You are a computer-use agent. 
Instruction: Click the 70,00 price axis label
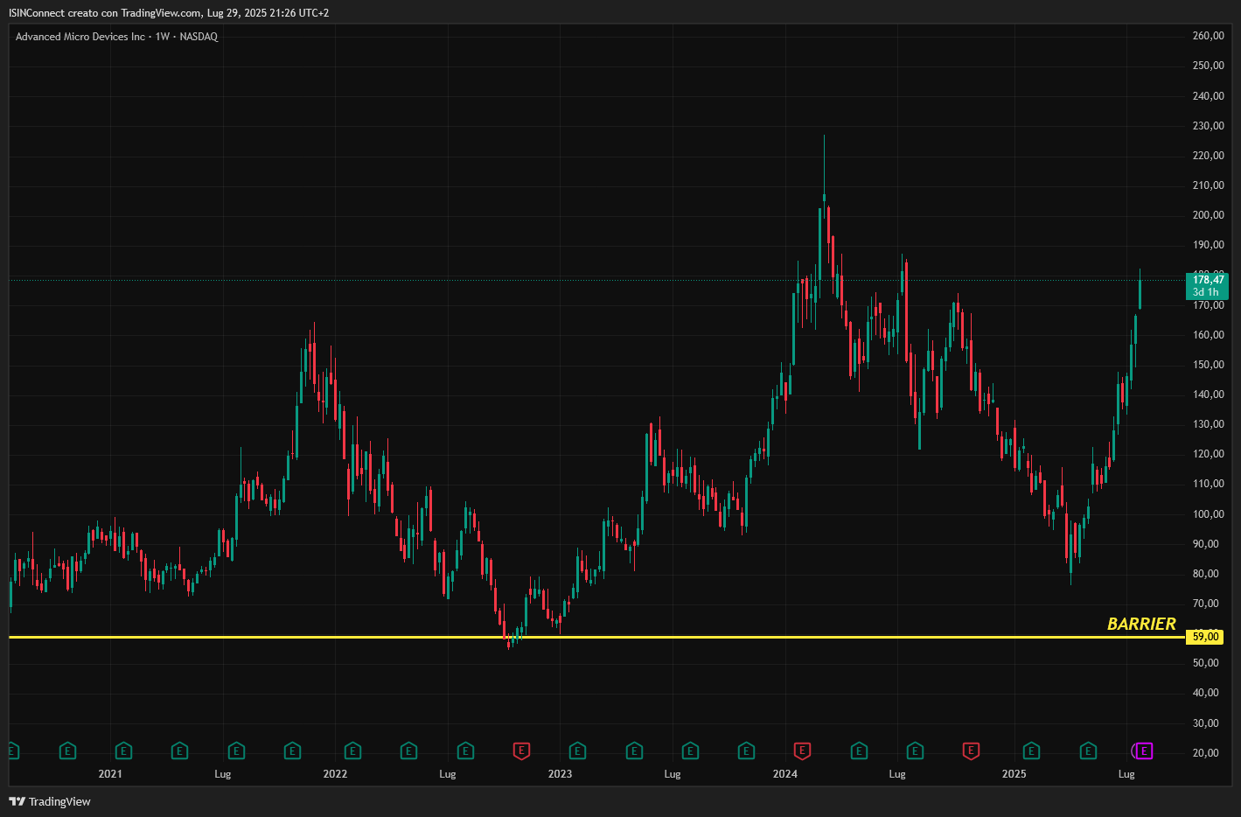coord(1206,604)
